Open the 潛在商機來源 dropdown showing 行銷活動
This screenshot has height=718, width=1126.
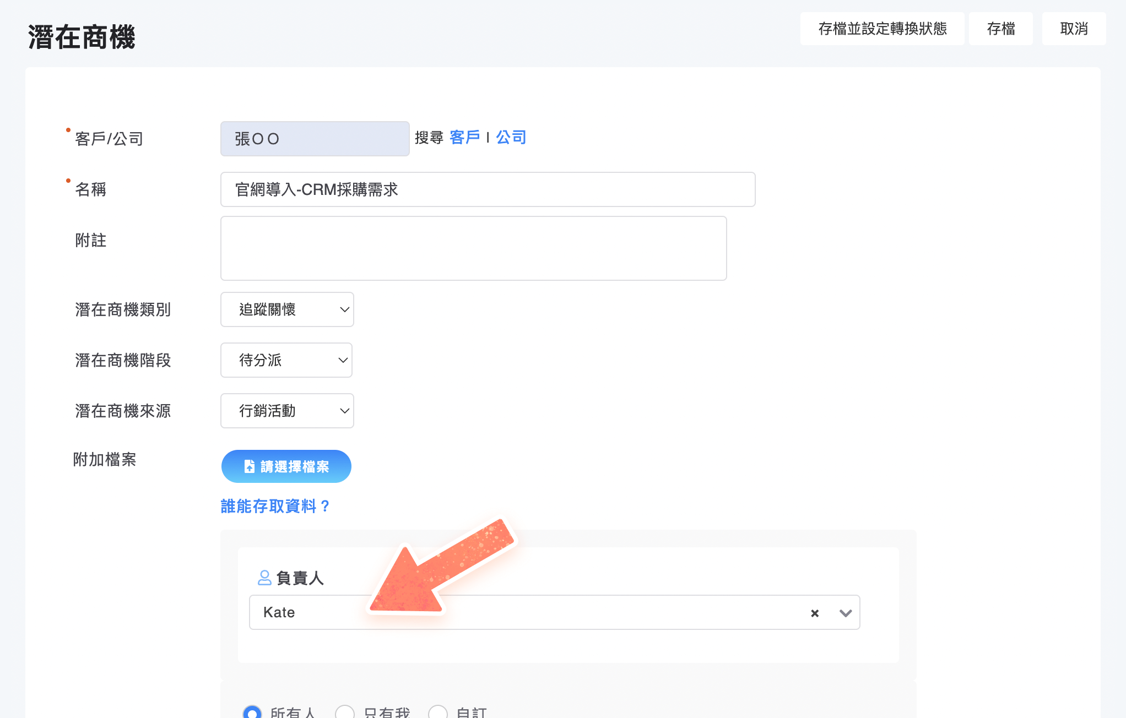pyautogui.click(x=287, y=411)
